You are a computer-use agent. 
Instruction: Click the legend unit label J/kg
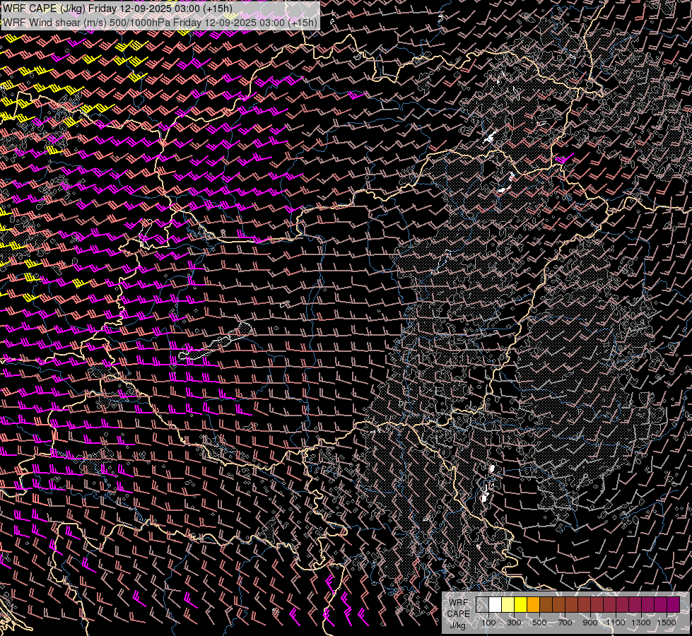click(457, 626)
